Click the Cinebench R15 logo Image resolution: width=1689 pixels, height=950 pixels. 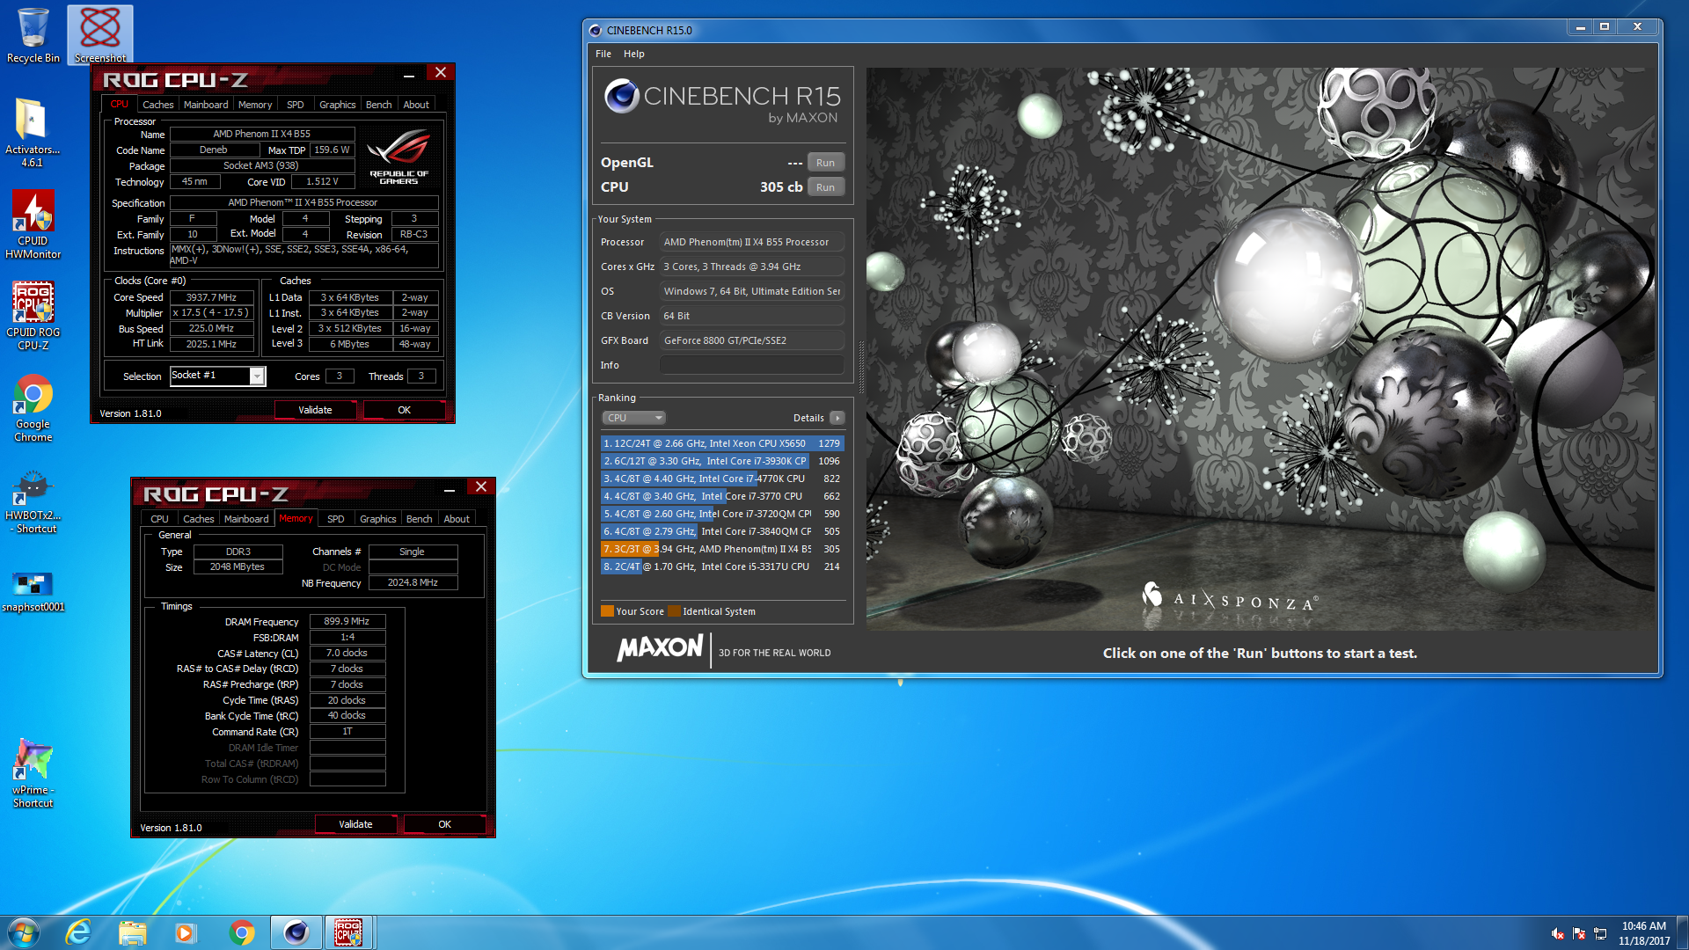[721, 102]
